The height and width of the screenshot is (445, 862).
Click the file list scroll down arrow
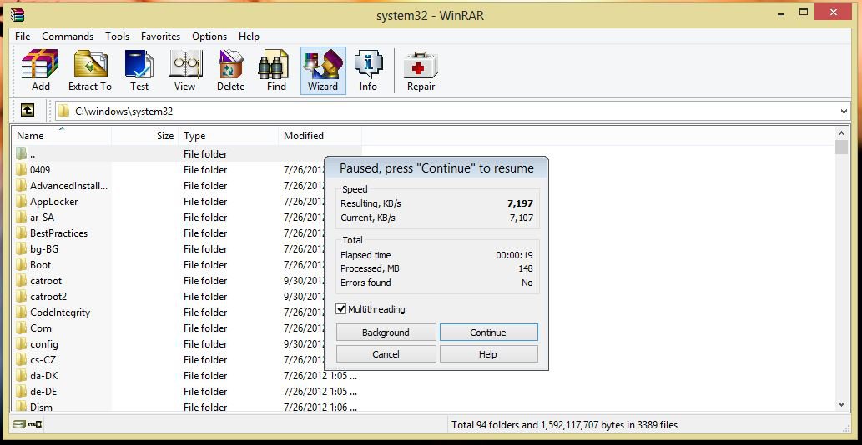pos(841,404)
